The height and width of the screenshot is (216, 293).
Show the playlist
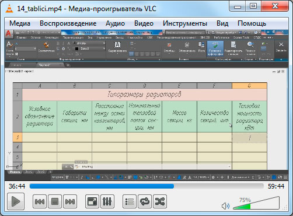(x=130, y=201)
